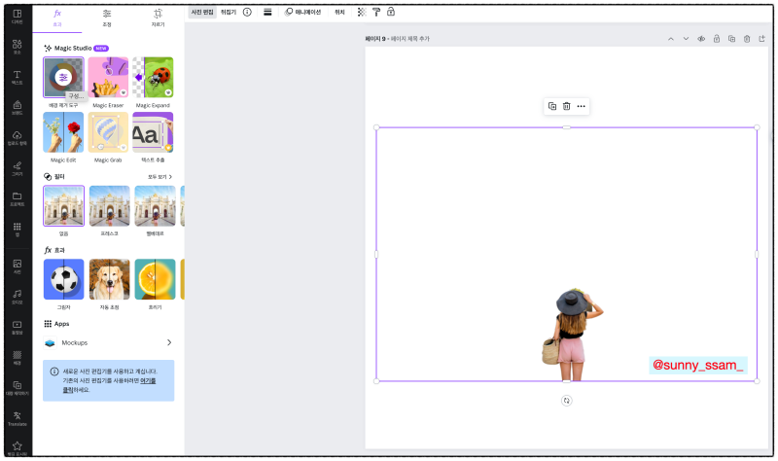Viewport: 778px width, 461px height.
Task: Open the Photos (사진) sidebar panel
Action: tap(17, 266)
